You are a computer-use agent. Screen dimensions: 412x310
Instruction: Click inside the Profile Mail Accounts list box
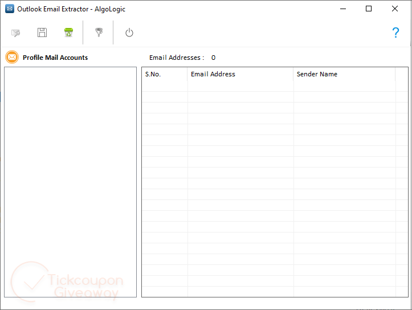click(x=71, y=182)
